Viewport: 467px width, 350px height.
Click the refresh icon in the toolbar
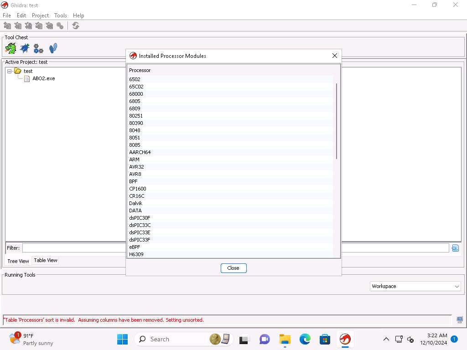(x=76, y=26)
